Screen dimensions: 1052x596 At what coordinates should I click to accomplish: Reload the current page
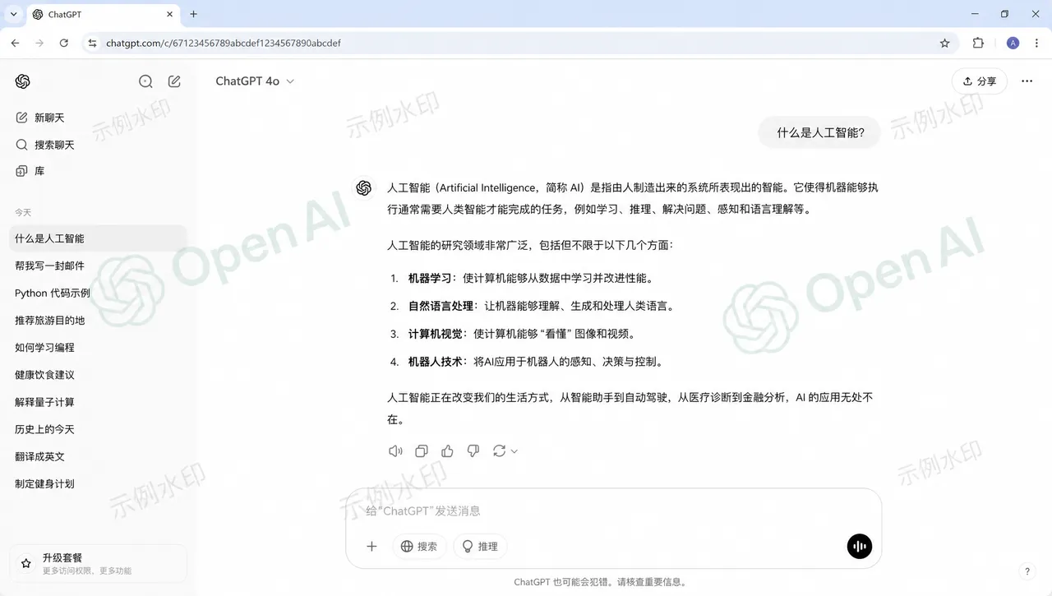tap(64, 43)
